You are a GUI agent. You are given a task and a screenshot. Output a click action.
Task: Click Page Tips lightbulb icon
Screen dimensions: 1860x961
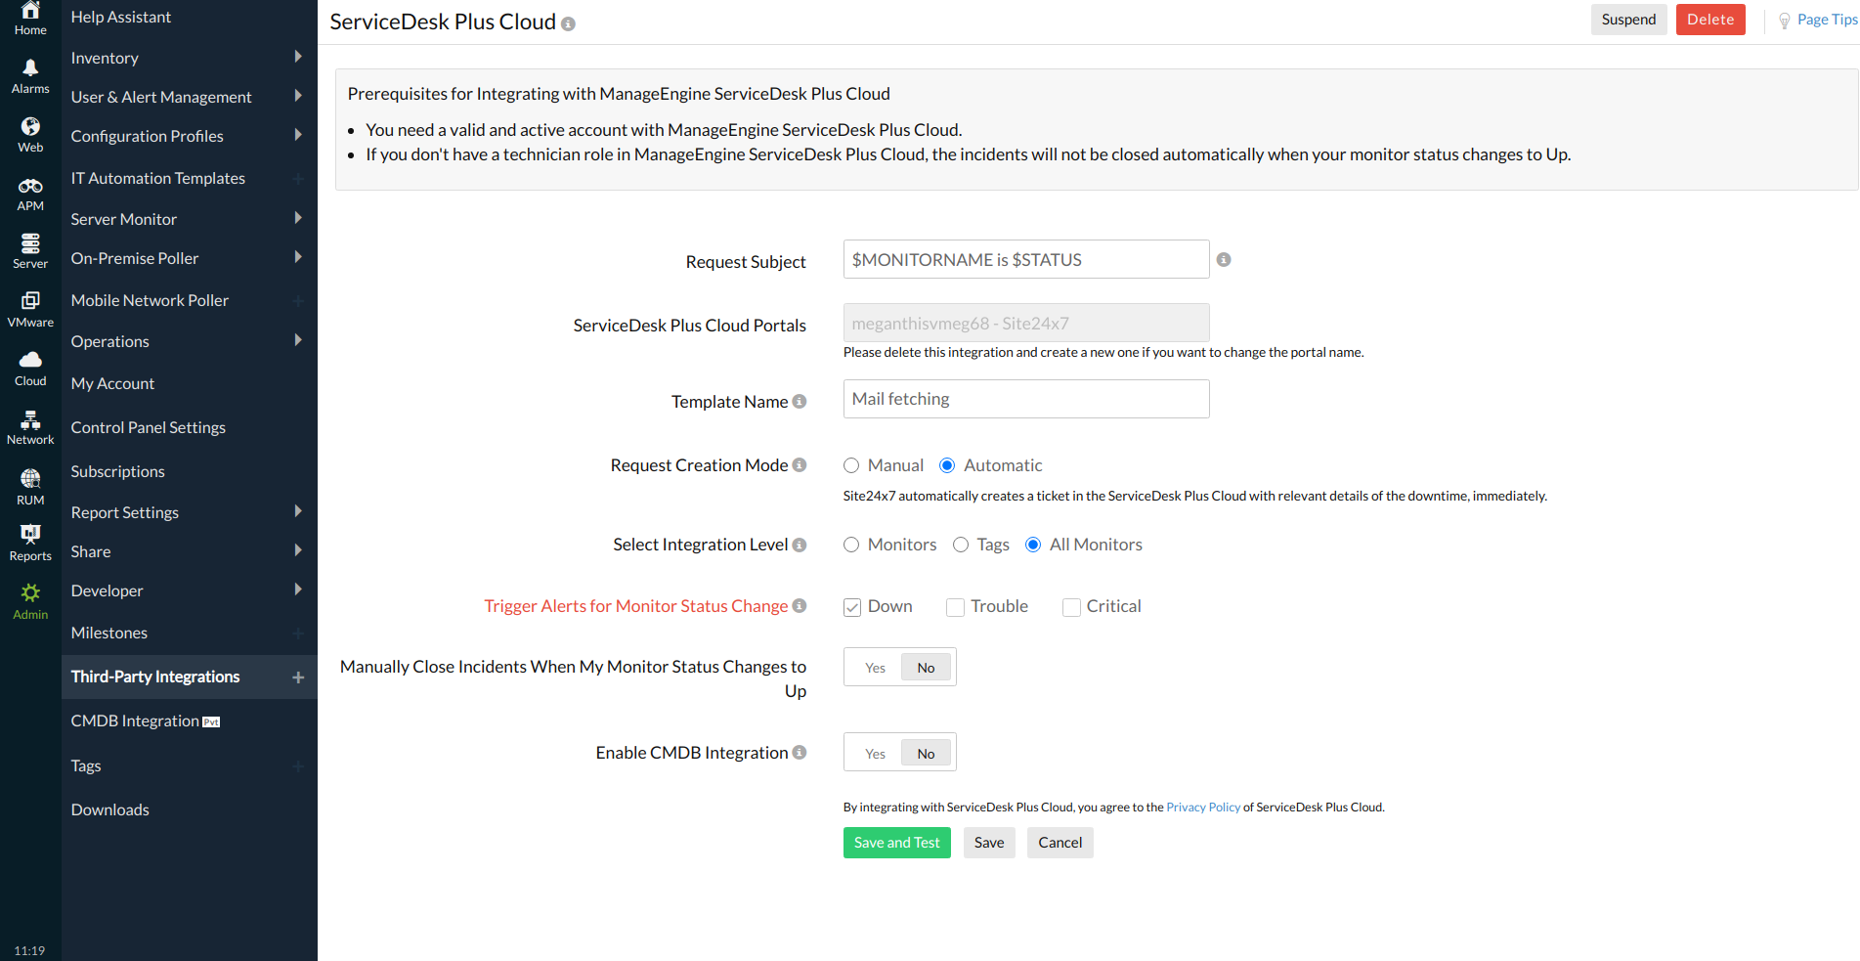[1785, 21]
